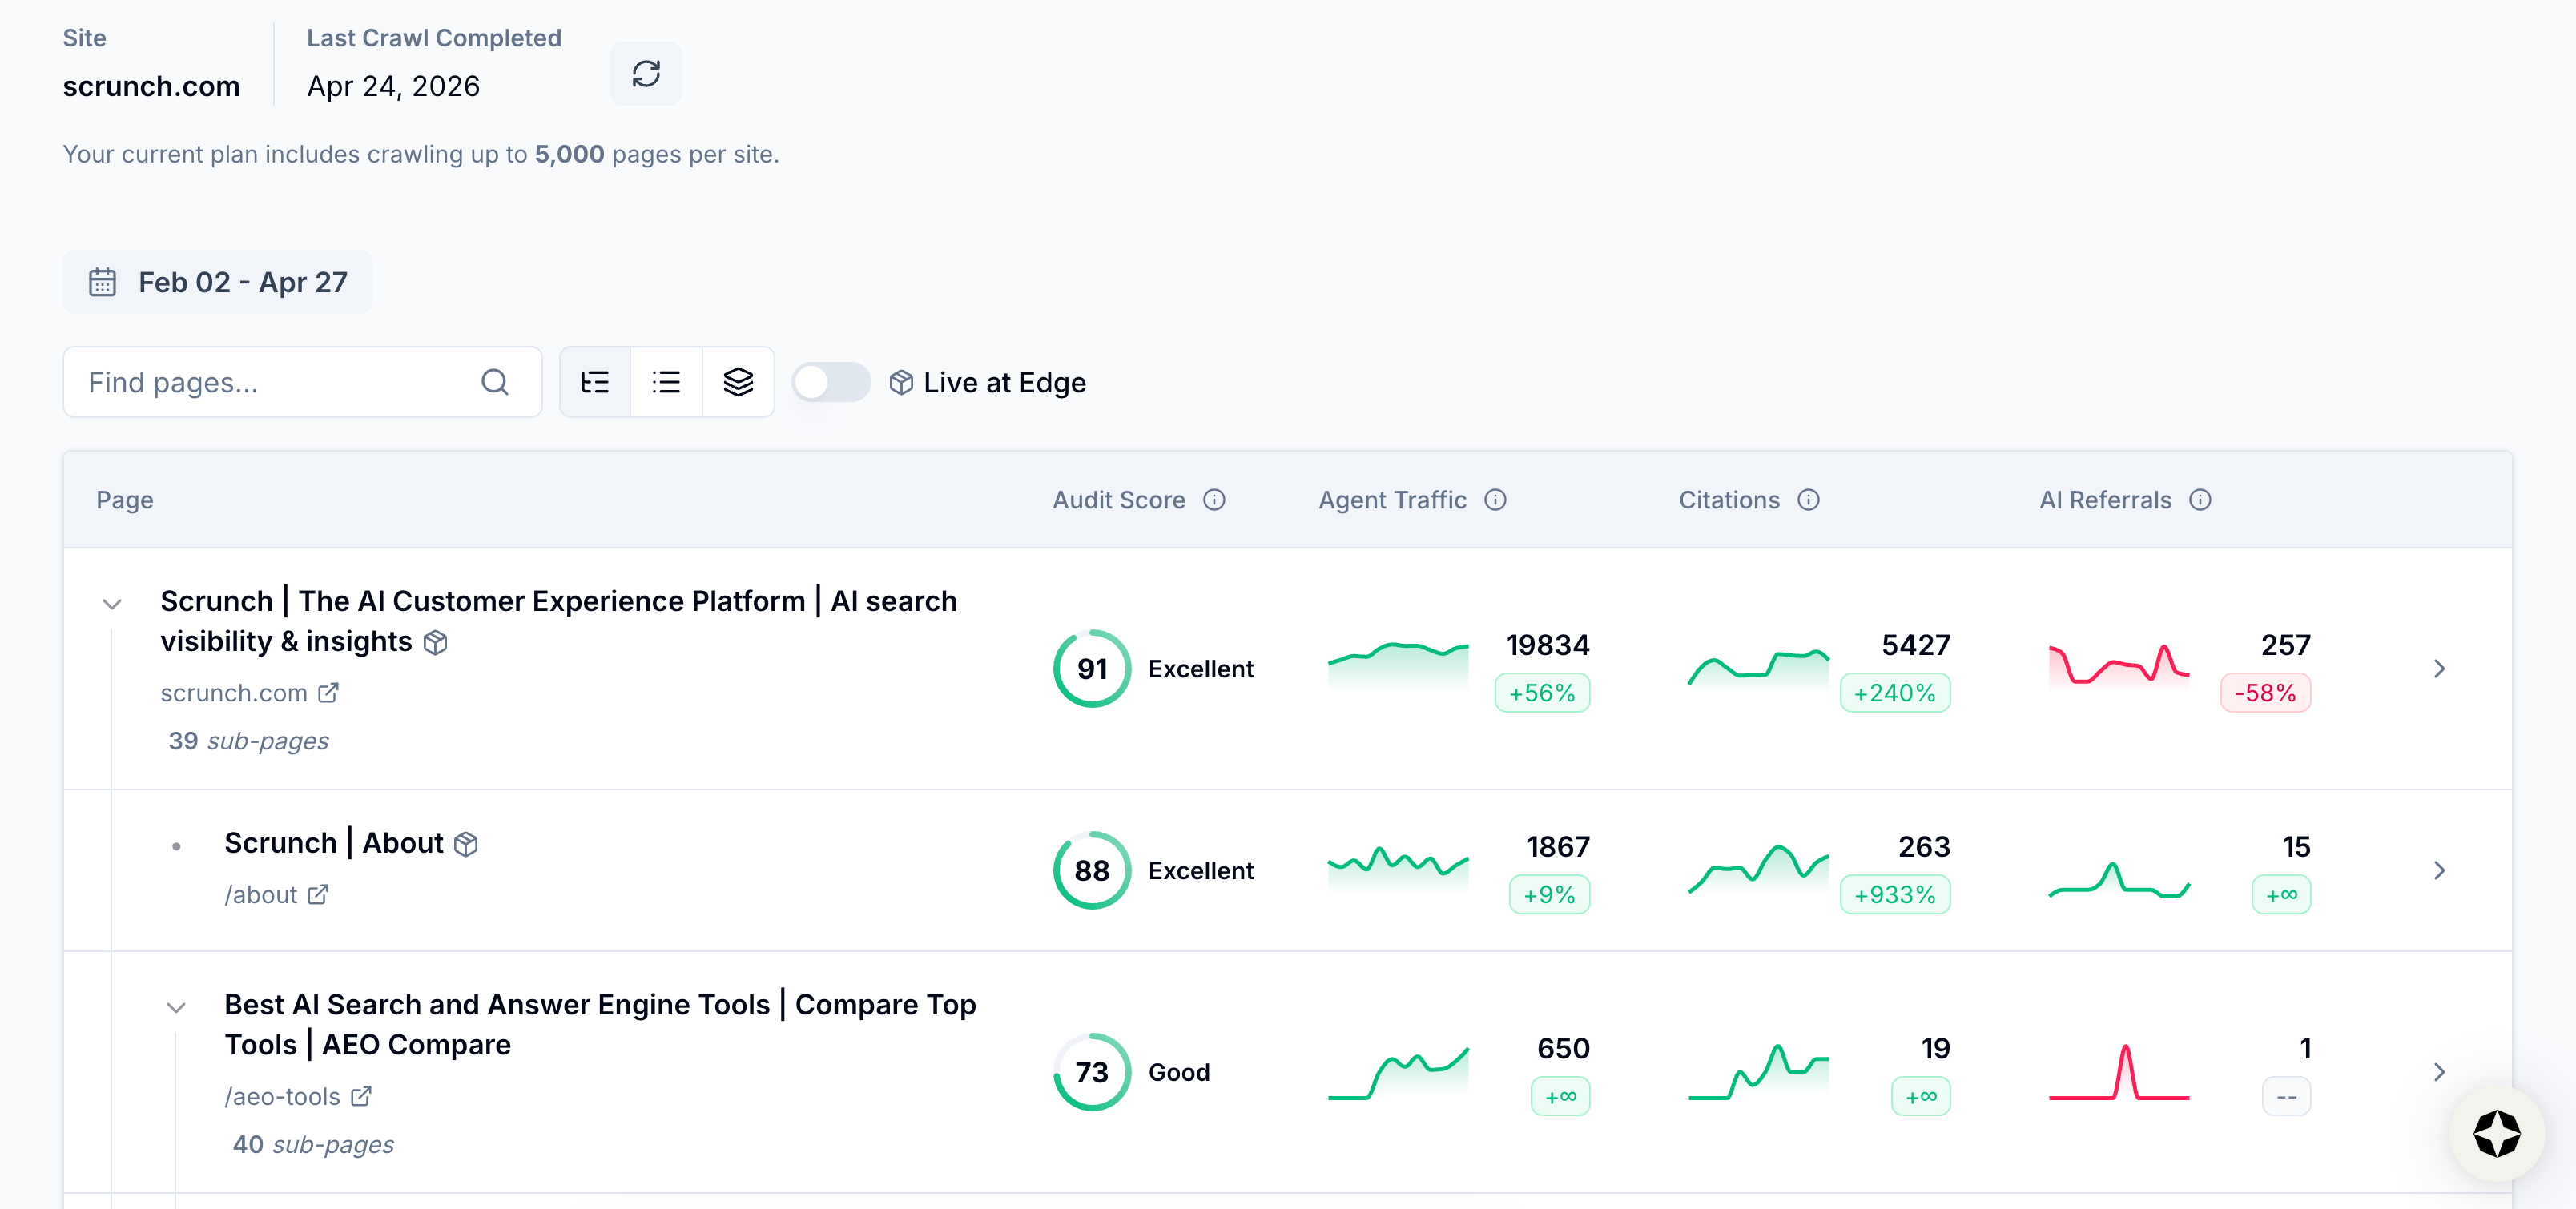Focus the Find pages search field
The width and height of the screenshot is (2576, 1209).
302,382
